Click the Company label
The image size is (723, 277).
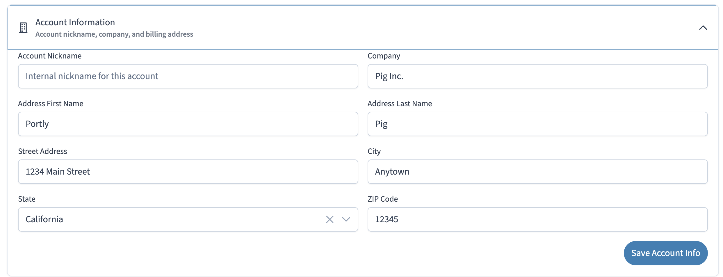tap(384, 56)
